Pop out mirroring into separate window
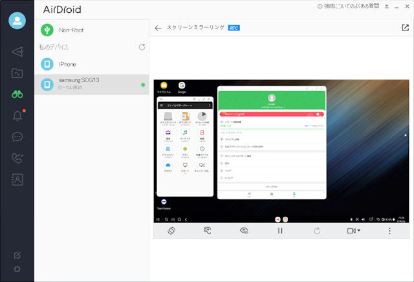Screen dimensions: 414x282 pyautogui.click(x=406, y=28)
